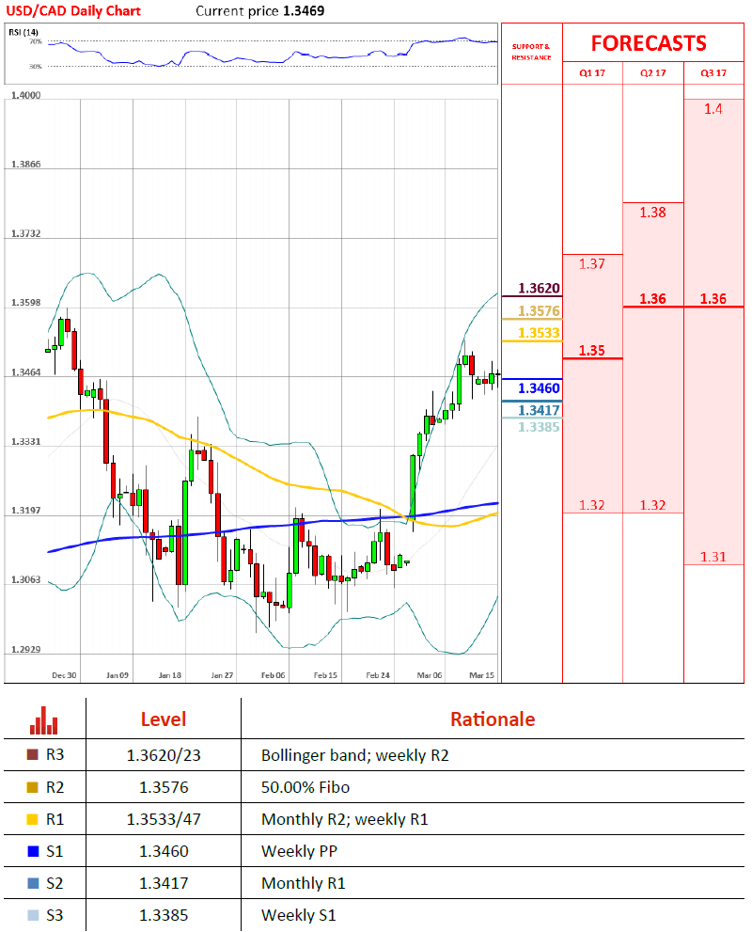Click the 1.3417 support level label
This screenshot has width=752, height=932.
[539, 410]
